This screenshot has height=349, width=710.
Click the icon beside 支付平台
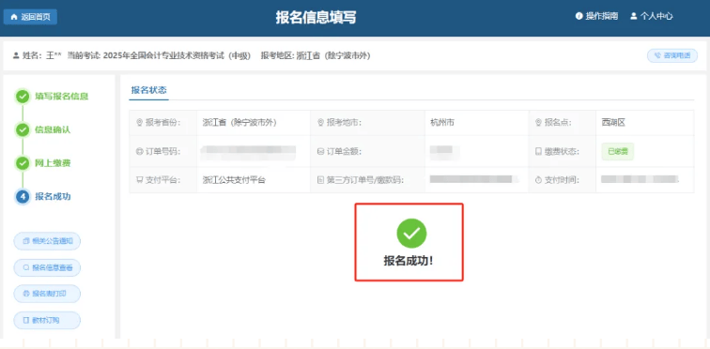point(139,180)
